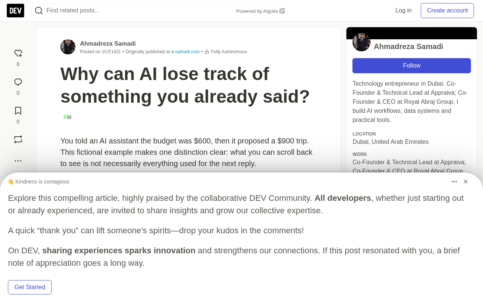Click the search magnifier icon
483x302 pixels.
(39, 11)
